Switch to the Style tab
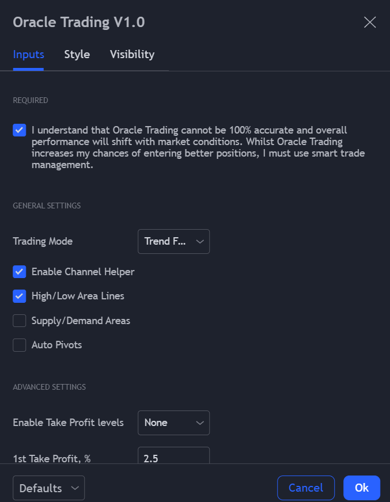Viewport: 390px width, 502px height. click(77, 55)
